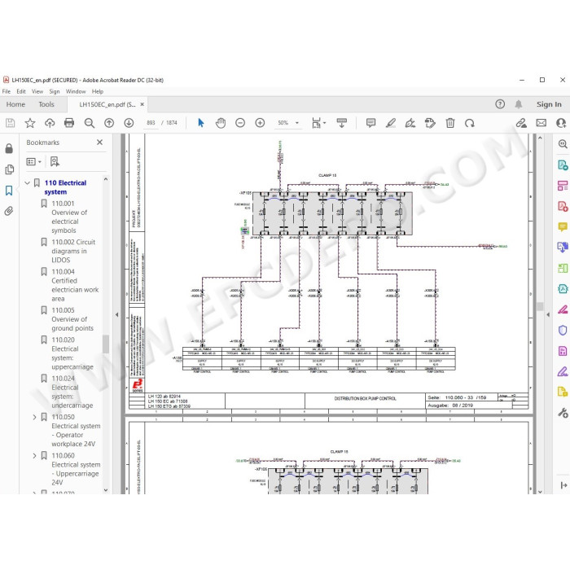
Task: Close the LH150EC_en.pdf document tab
Action: tap(142, 104)
